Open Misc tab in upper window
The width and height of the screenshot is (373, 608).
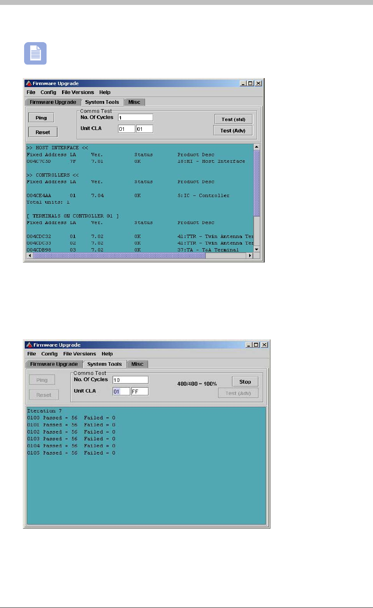point(134,102)
